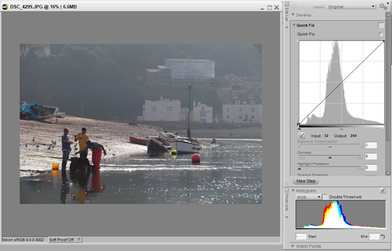Open the Soft Proof Off menu
The image size is (392, 251).
point(65,239)
